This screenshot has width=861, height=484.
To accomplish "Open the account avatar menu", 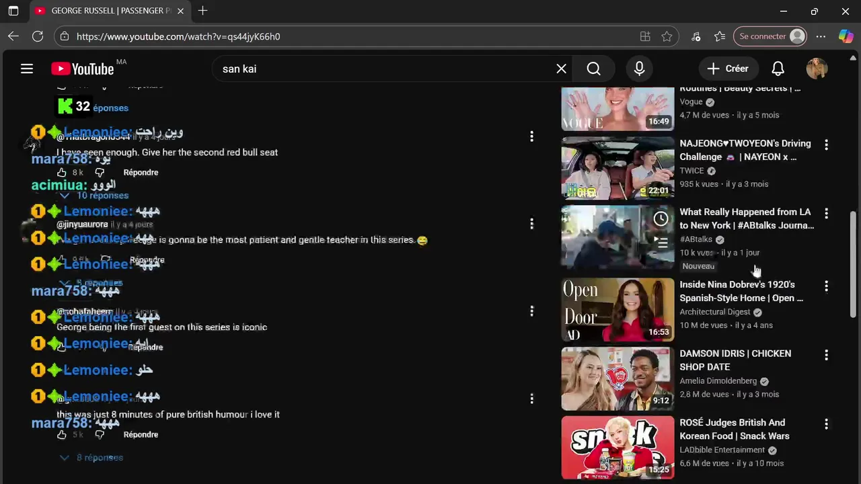I will (x=817, y=69).
